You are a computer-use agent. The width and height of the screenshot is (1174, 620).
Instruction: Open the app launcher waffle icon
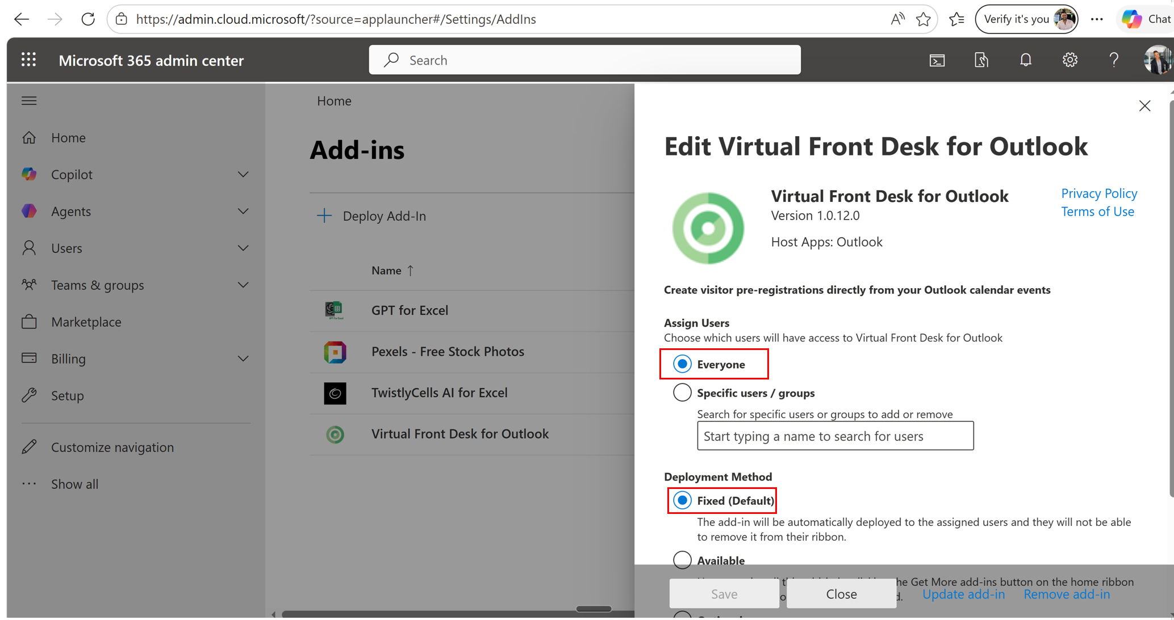[28, 60]
